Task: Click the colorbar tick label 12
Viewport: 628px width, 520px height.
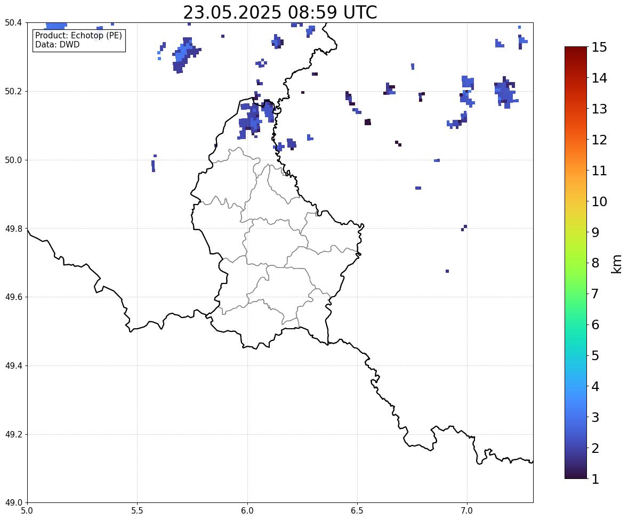Action: pos(599,140)
